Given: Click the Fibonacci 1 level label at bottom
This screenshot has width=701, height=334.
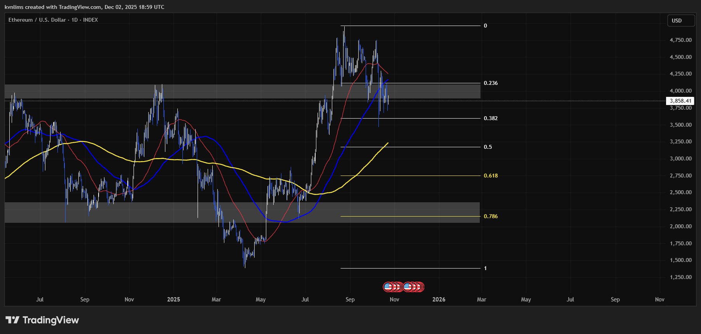Looking at the screenshot, I should click(x=485, y=268).
